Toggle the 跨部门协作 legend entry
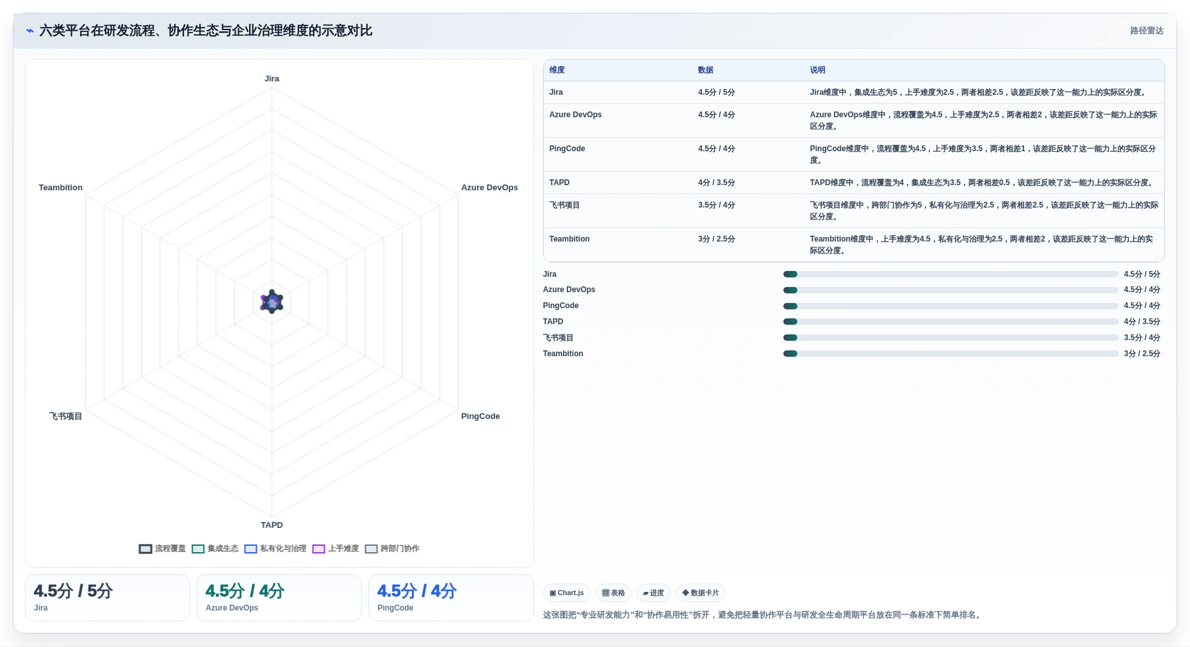Image resolution: width=1190 pixels, height=647 pixels. [392, 548]
